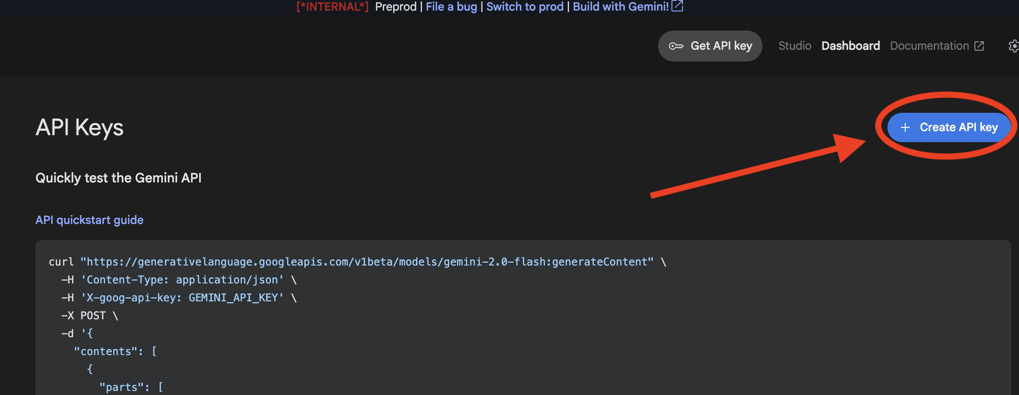The height and width of the screenshot is (395, 1019).
Task: Click the key icon on Get API key
Action: tap(677, 46)
